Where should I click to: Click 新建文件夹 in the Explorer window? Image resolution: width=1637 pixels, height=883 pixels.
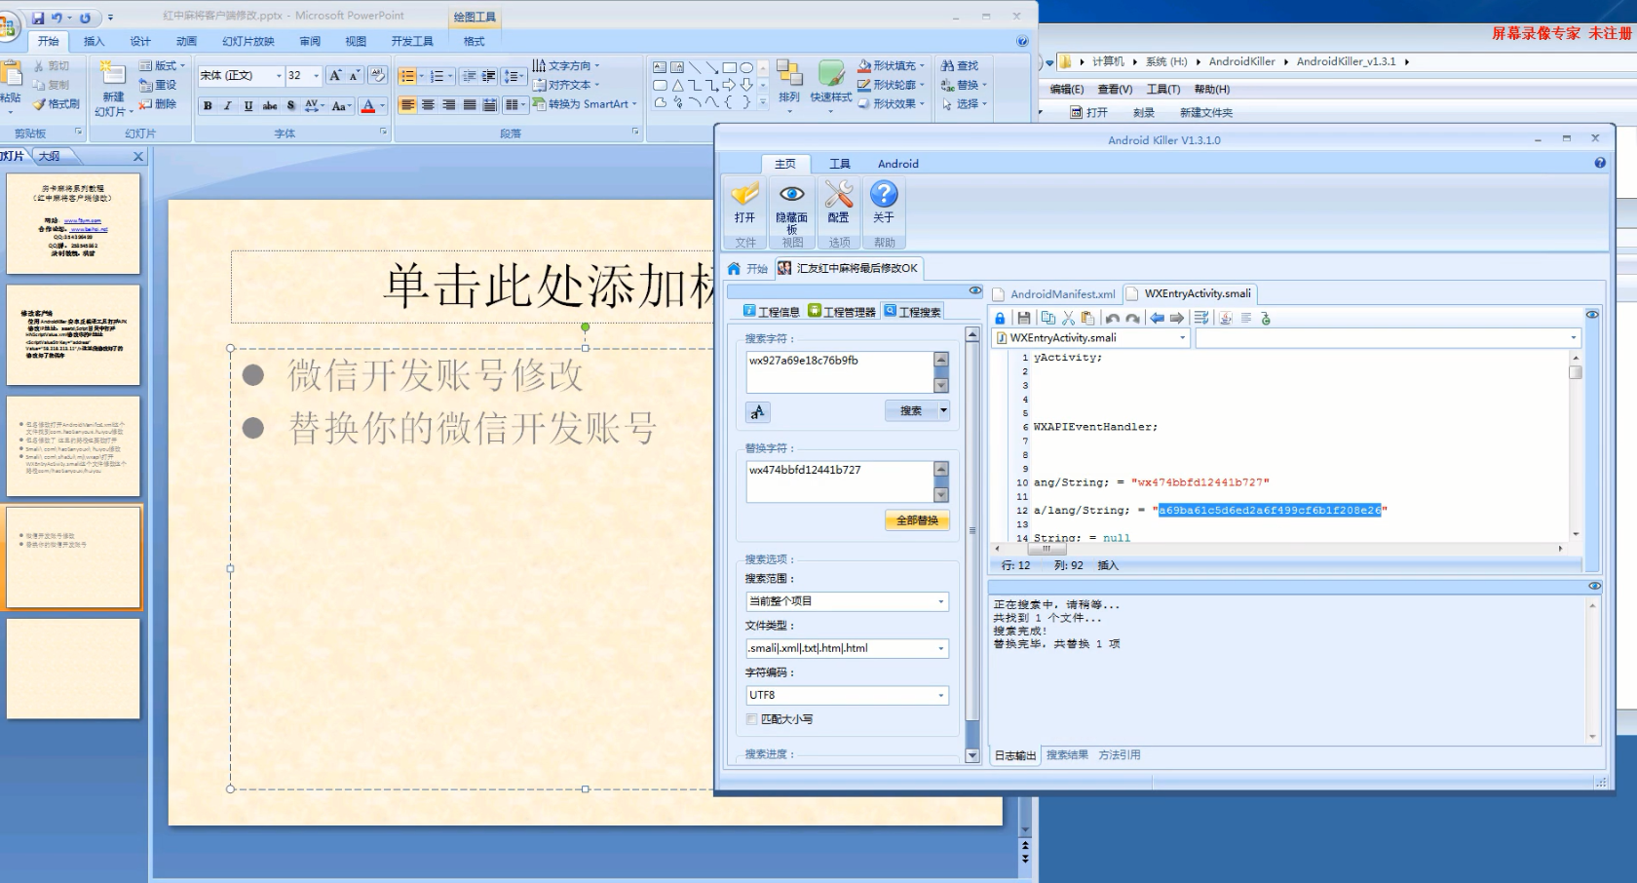pyautogui.click(x=1206, y=112)
